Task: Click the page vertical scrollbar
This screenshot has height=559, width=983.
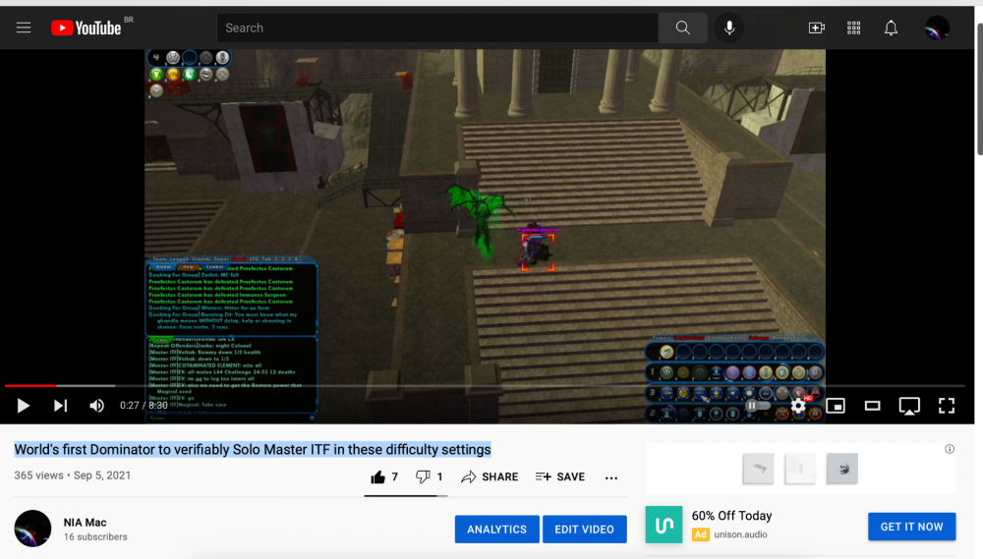Action: [979, 87]
